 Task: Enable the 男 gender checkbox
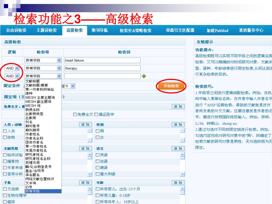pos(97,131)
